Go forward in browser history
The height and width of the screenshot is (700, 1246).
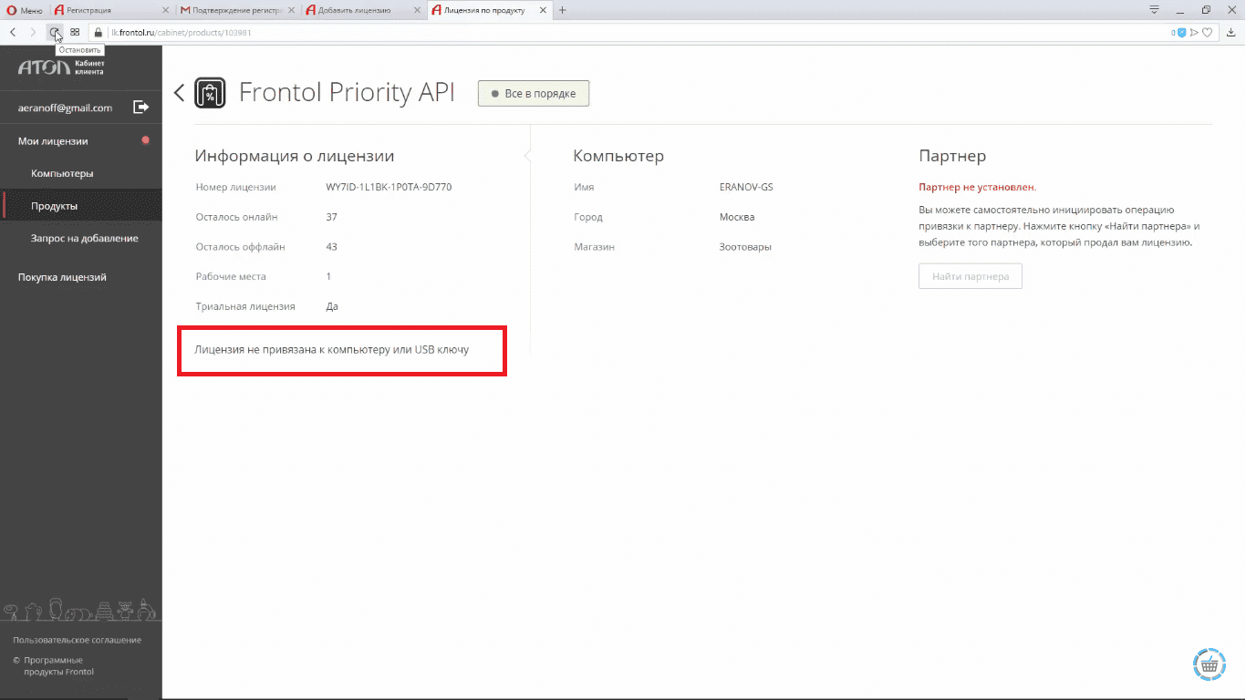click(34, 32)
